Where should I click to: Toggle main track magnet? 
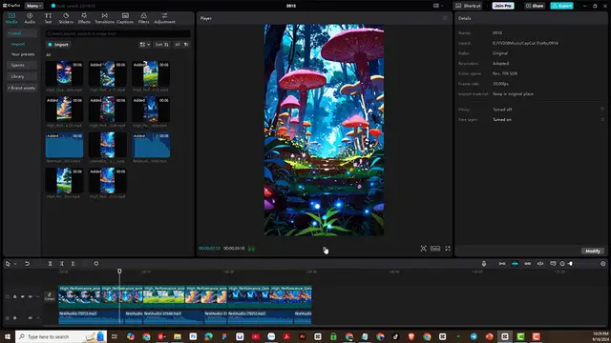pos(502,264)
